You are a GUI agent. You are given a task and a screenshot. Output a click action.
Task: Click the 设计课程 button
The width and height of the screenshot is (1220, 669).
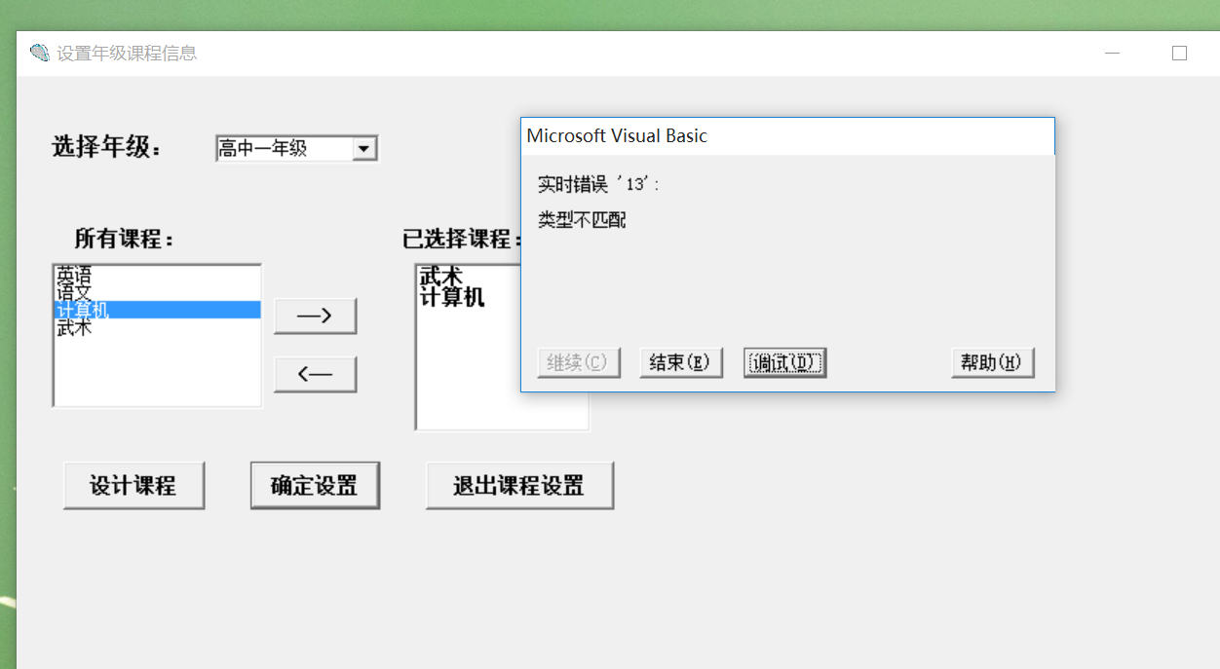click(133, 485)
